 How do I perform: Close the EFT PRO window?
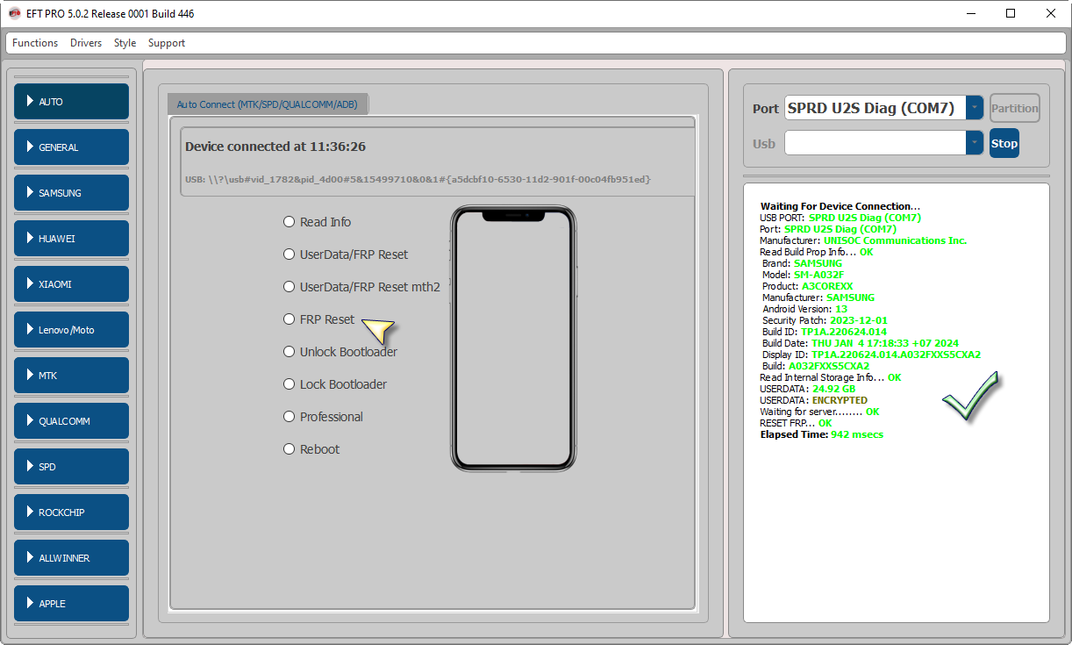pos(1051,13)
